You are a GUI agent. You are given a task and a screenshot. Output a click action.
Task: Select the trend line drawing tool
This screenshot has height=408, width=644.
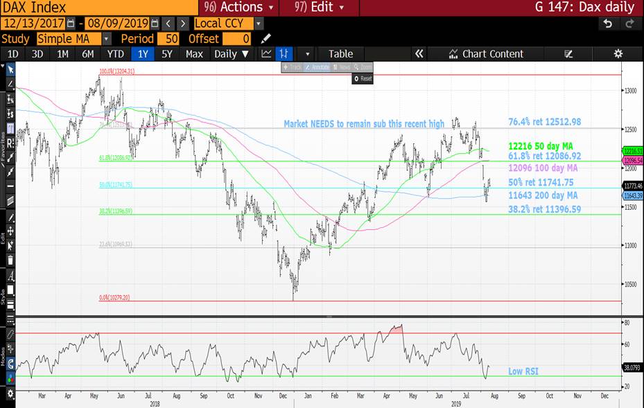10,84
